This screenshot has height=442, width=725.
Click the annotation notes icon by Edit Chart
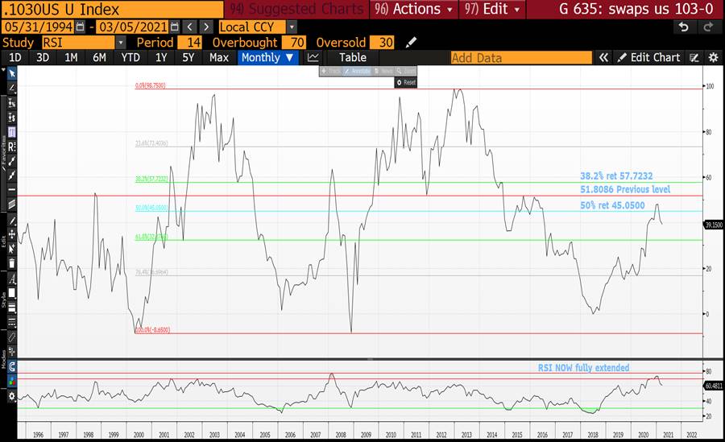695,58
